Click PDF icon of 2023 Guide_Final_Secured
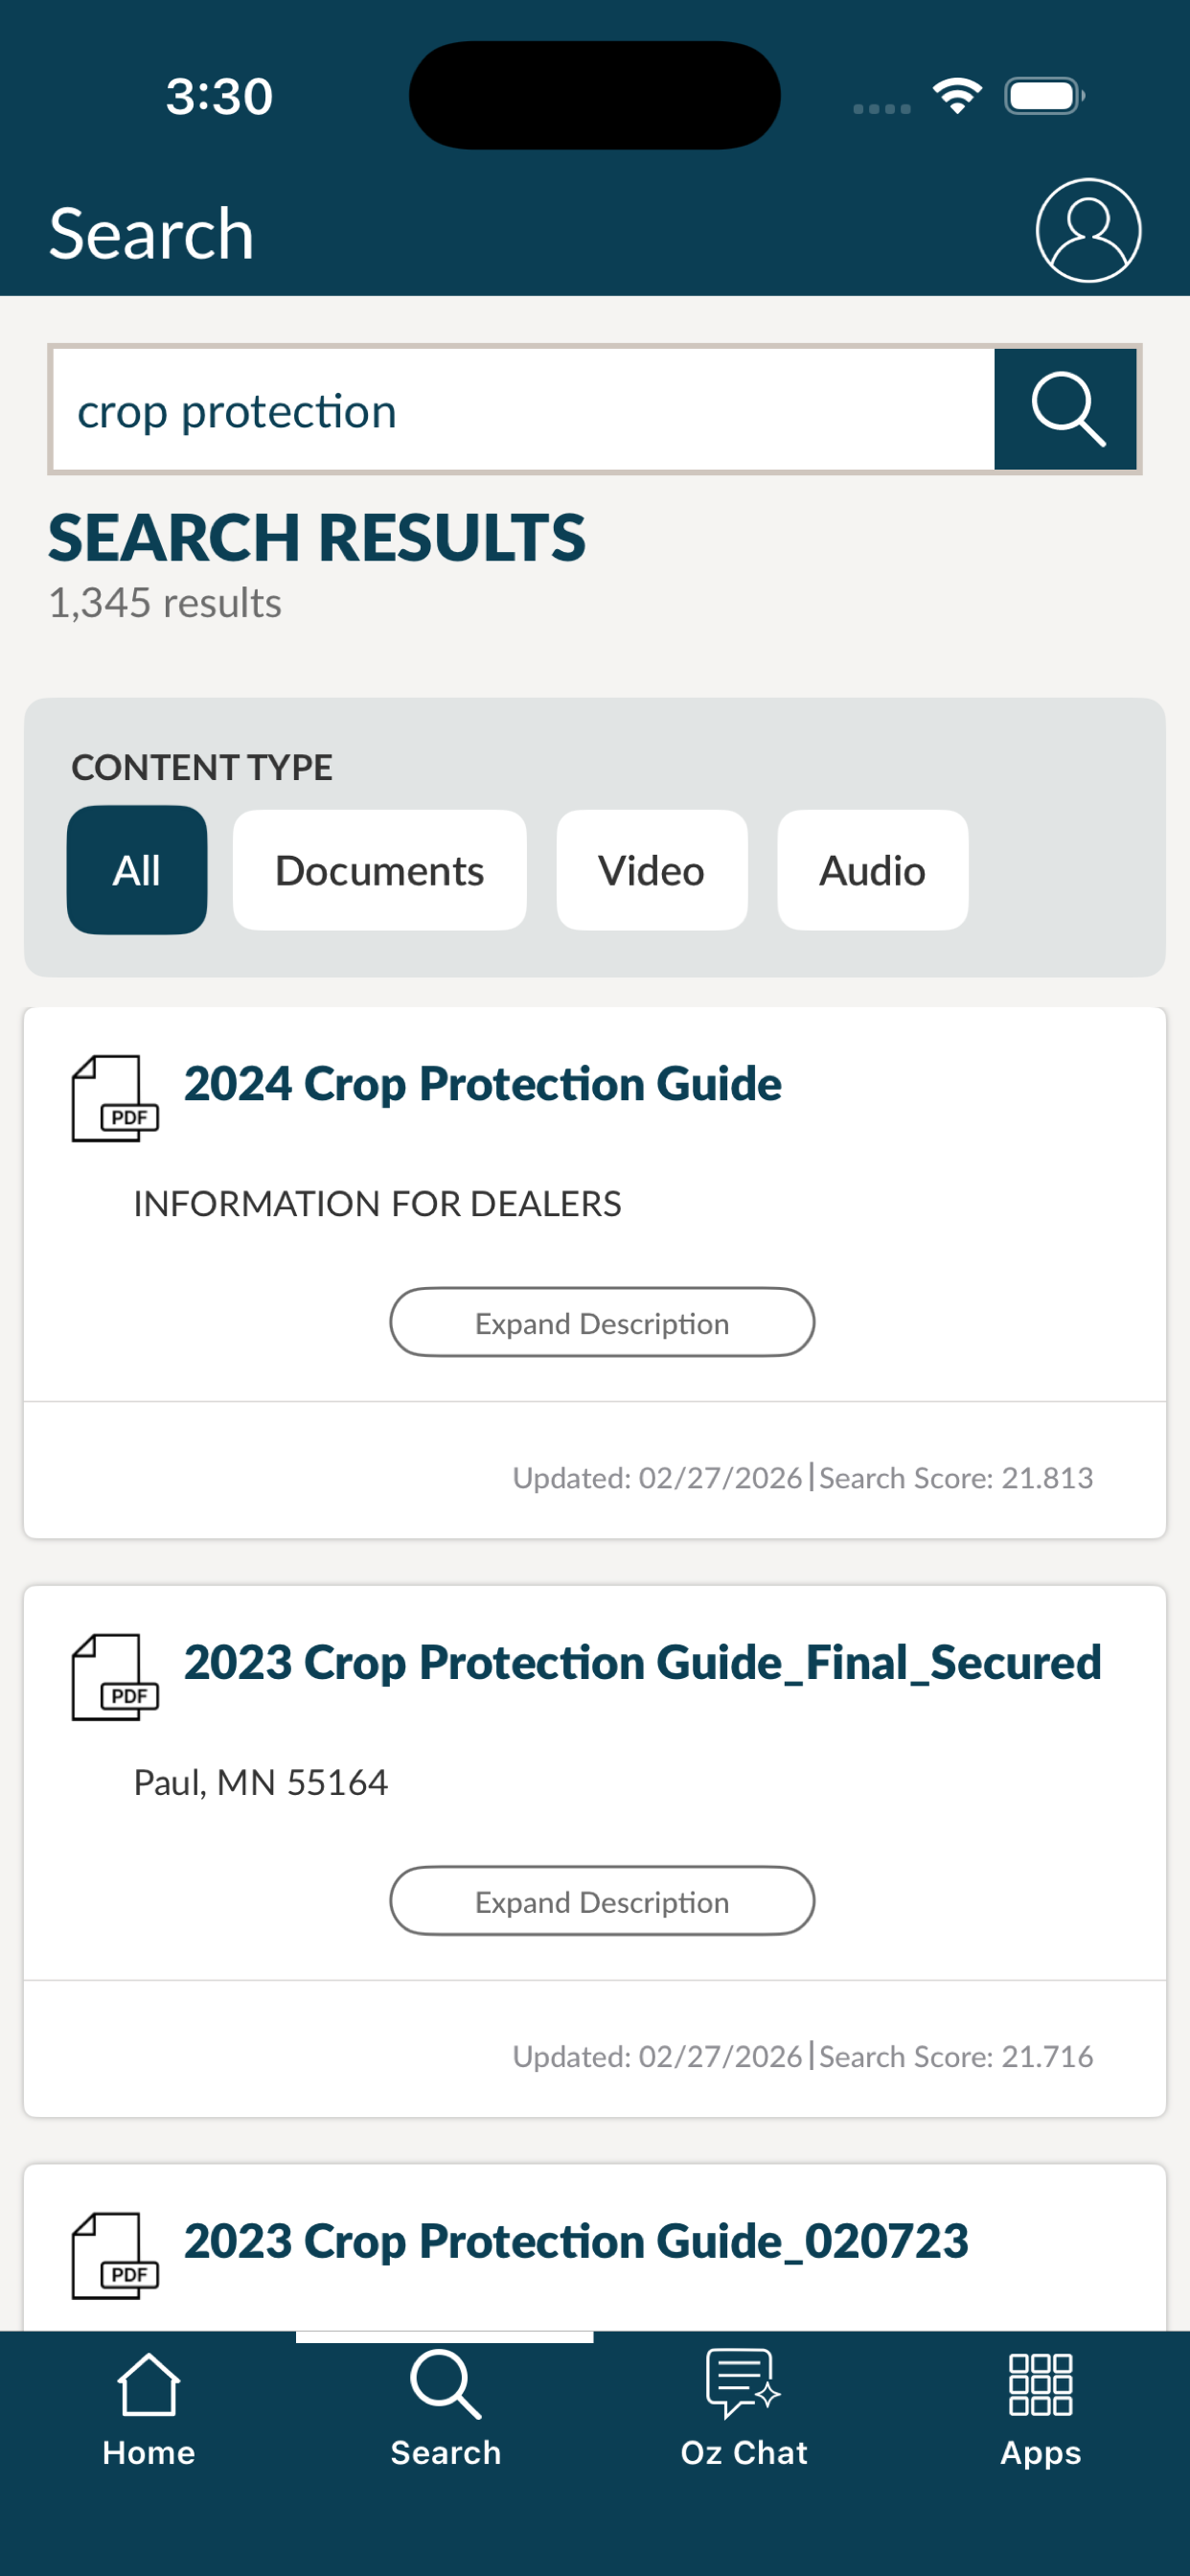The image size is (1190, 2576). point(115,1678)
